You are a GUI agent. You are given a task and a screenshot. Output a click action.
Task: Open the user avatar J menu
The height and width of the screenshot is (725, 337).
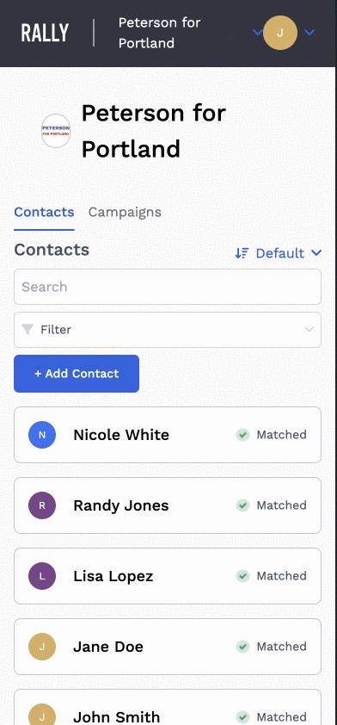(279, 33)
